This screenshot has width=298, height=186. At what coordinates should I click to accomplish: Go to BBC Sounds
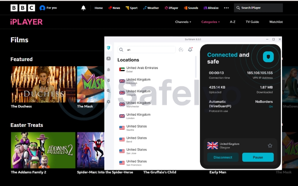coord(191,8)
